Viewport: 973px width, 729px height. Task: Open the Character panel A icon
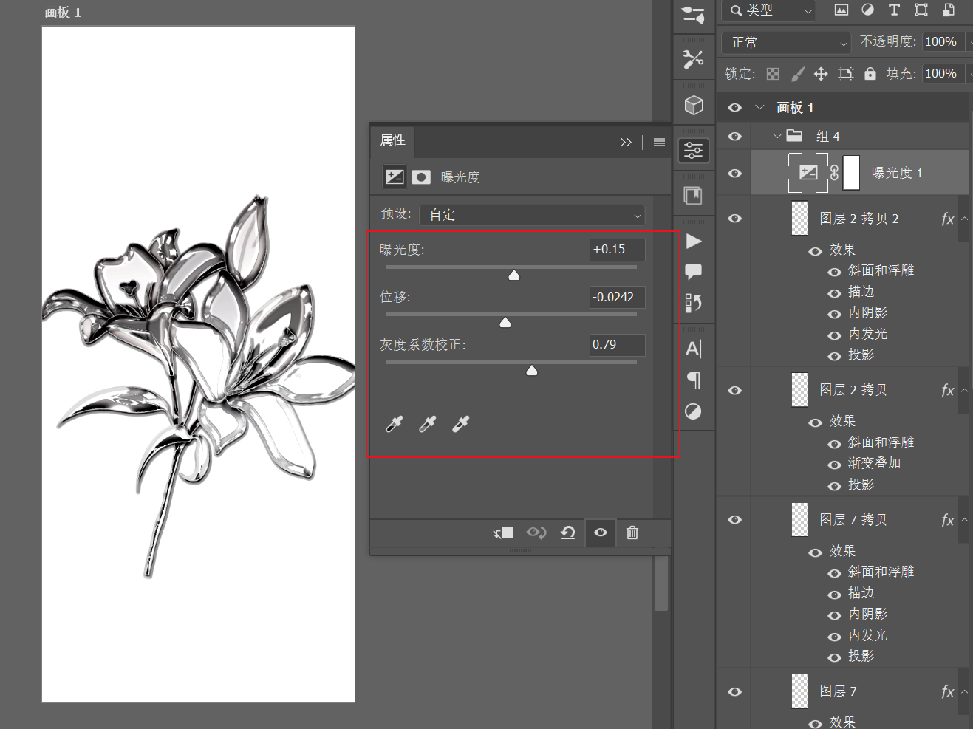[693, 349]
